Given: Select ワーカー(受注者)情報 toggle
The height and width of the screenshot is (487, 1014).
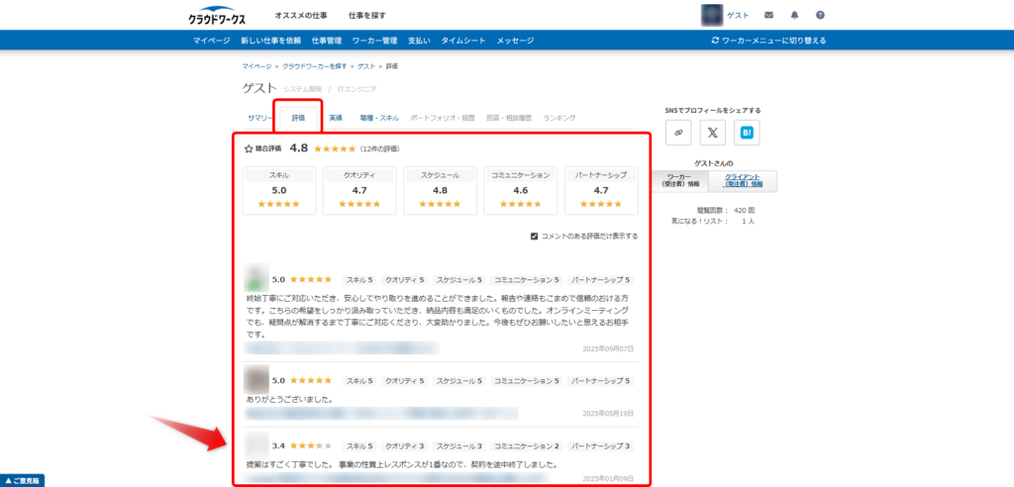Looking at the screenshot, I should point(680,180).
